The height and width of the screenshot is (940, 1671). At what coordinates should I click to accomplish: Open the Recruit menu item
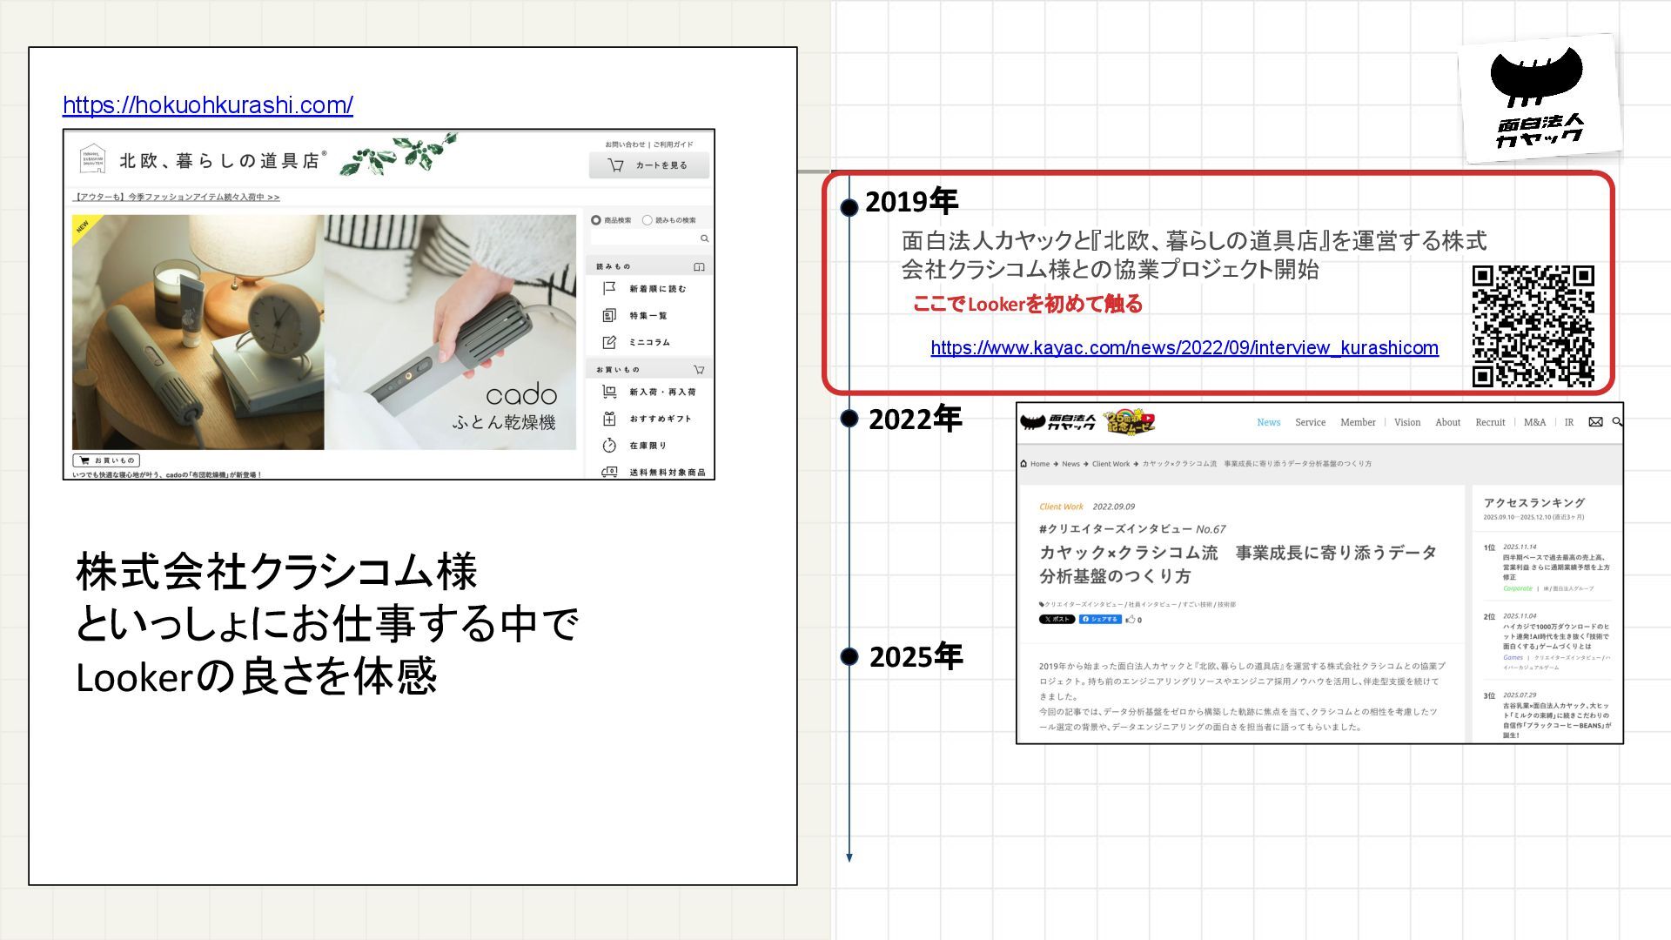click(x=1489, y=422)
